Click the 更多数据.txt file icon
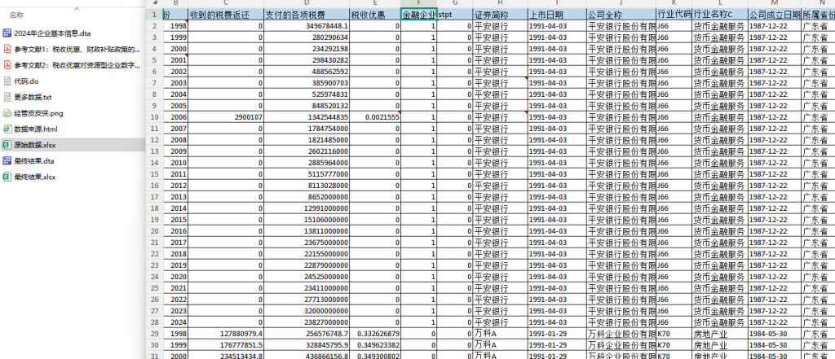 tap(7, 98)
